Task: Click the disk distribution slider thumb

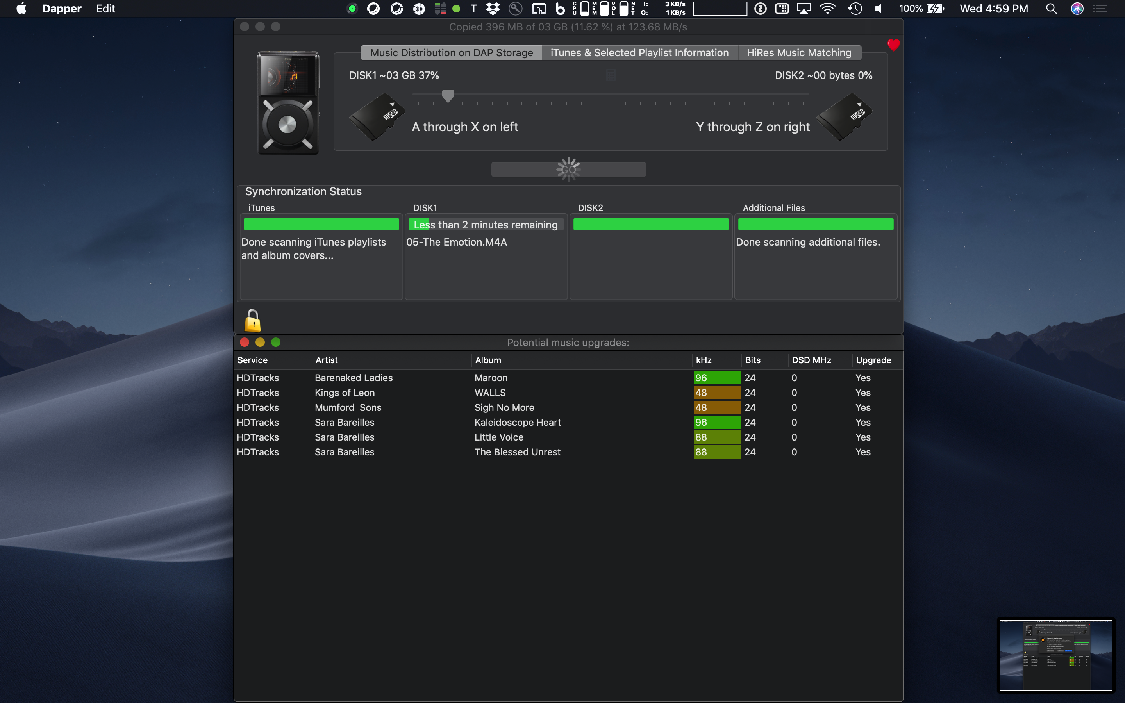Action: tap(448, 96)
